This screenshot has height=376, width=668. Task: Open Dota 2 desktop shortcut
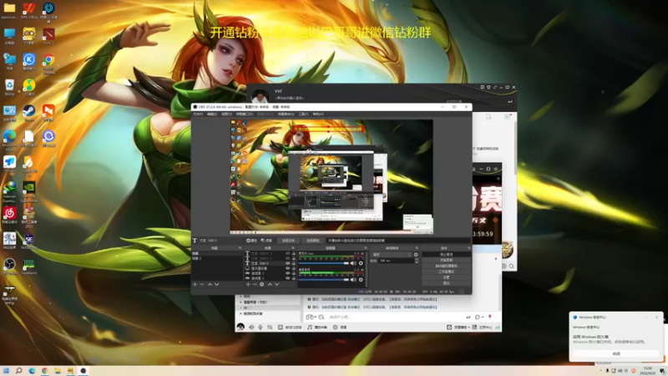tap(48, 36)
